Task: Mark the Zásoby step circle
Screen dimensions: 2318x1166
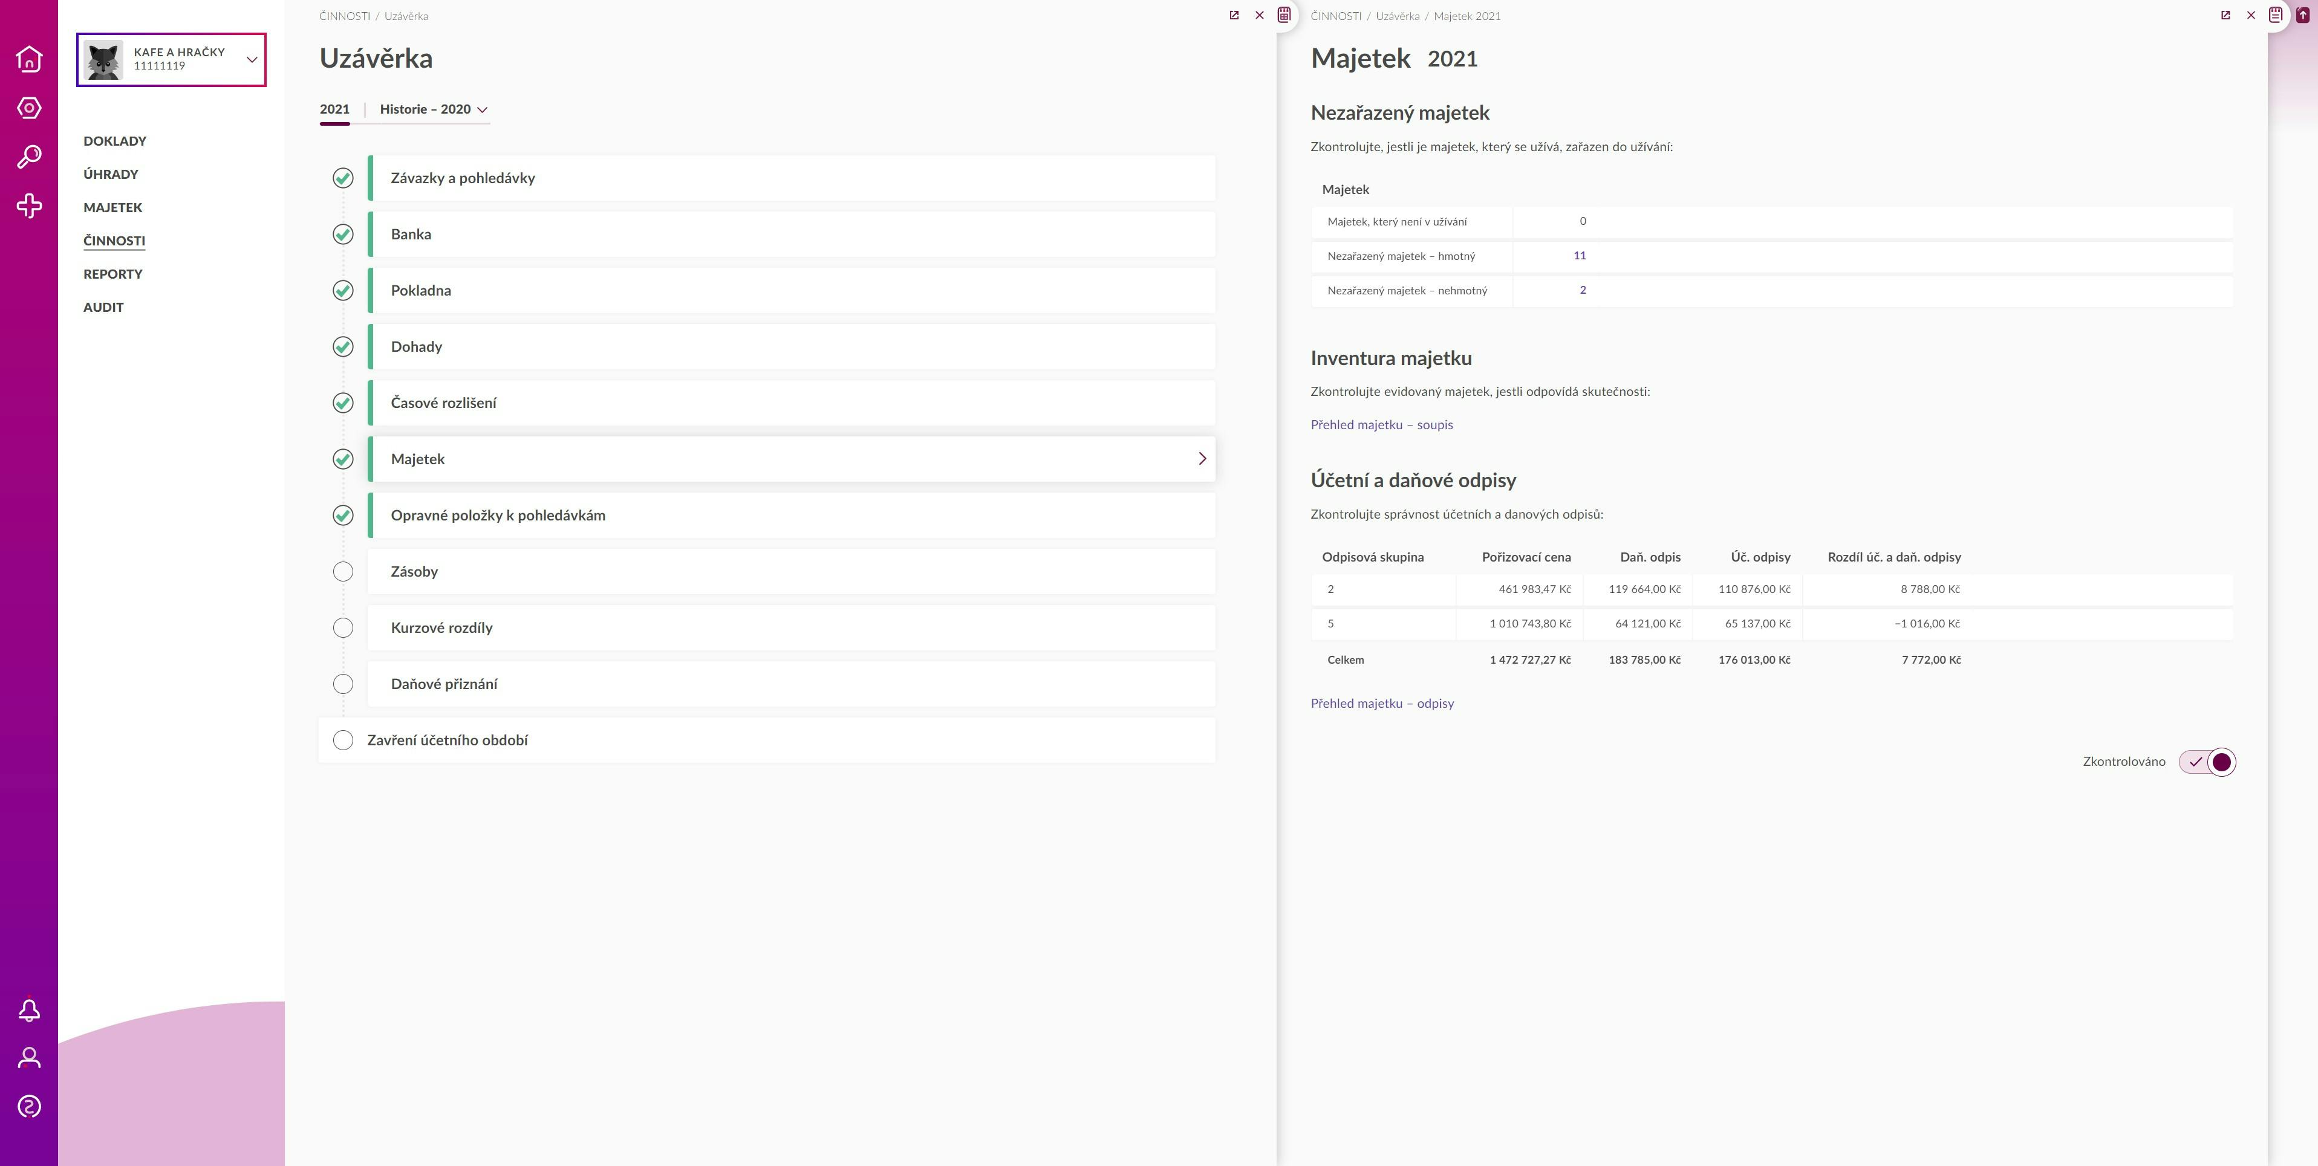Action: point(343,571)
